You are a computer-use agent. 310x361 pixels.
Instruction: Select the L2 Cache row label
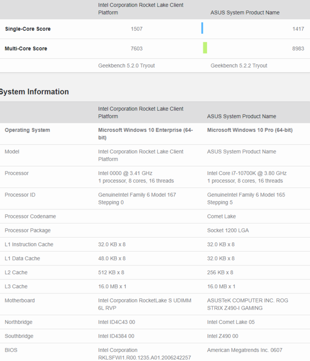tap(16, 272)
